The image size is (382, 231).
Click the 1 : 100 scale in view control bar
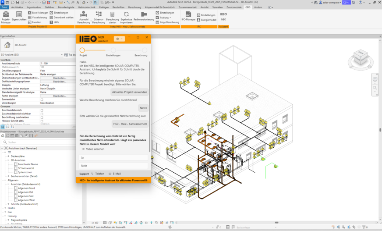(95, 223)
